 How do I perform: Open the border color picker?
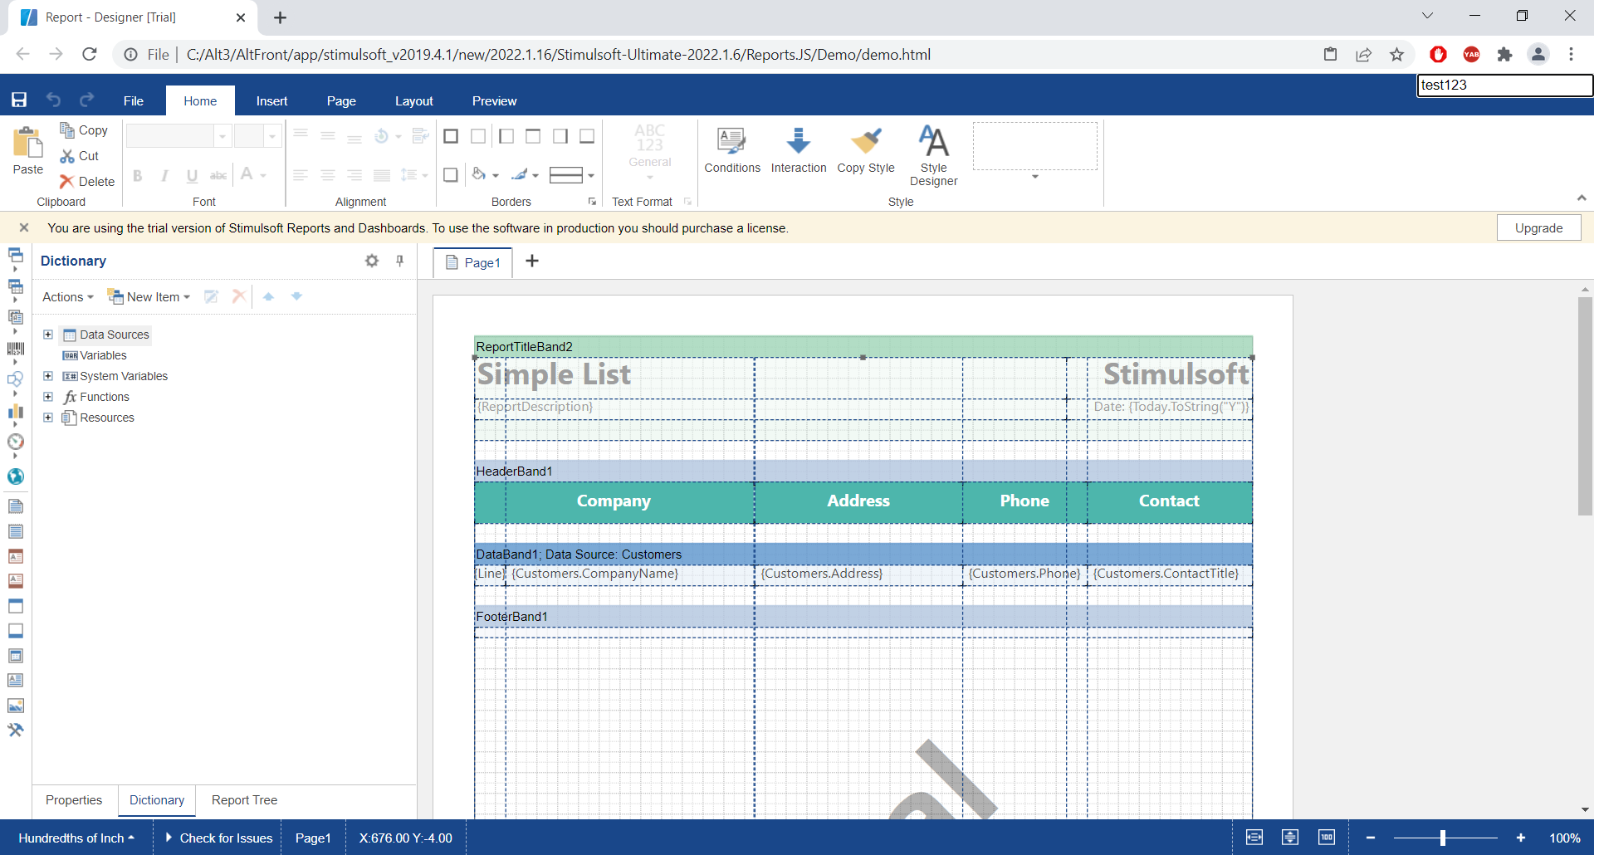525,175
